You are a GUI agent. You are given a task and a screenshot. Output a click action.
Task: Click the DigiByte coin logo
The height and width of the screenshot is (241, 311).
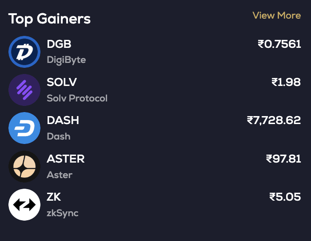tap(24, 51)
